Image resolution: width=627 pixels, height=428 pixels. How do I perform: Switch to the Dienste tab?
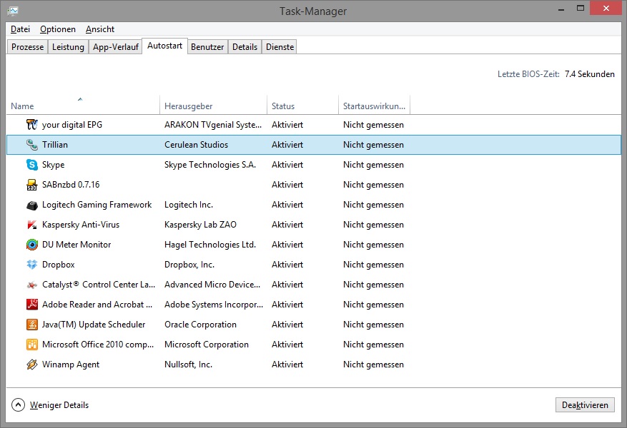point(280,47)
